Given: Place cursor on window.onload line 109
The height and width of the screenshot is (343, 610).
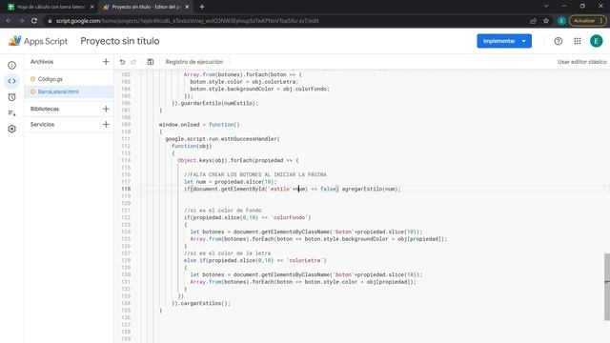Looking at the screenshot, I should [199, 125].
